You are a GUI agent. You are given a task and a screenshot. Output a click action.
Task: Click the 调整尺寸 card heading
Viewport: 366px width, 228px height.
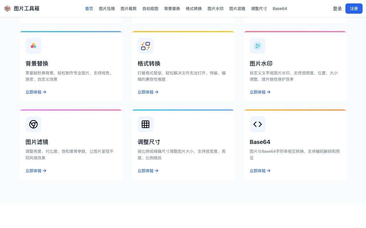[149, 142]
